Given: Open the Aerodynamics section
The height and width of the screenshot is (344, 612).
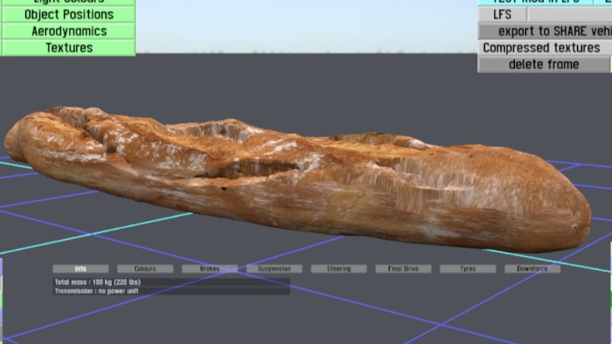Looking at the screenshot, I should point(69,31).
